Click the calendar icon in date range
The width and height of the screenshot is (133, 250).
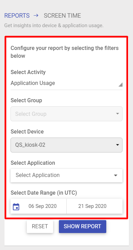pyautogui.click(x=16, y=207)
